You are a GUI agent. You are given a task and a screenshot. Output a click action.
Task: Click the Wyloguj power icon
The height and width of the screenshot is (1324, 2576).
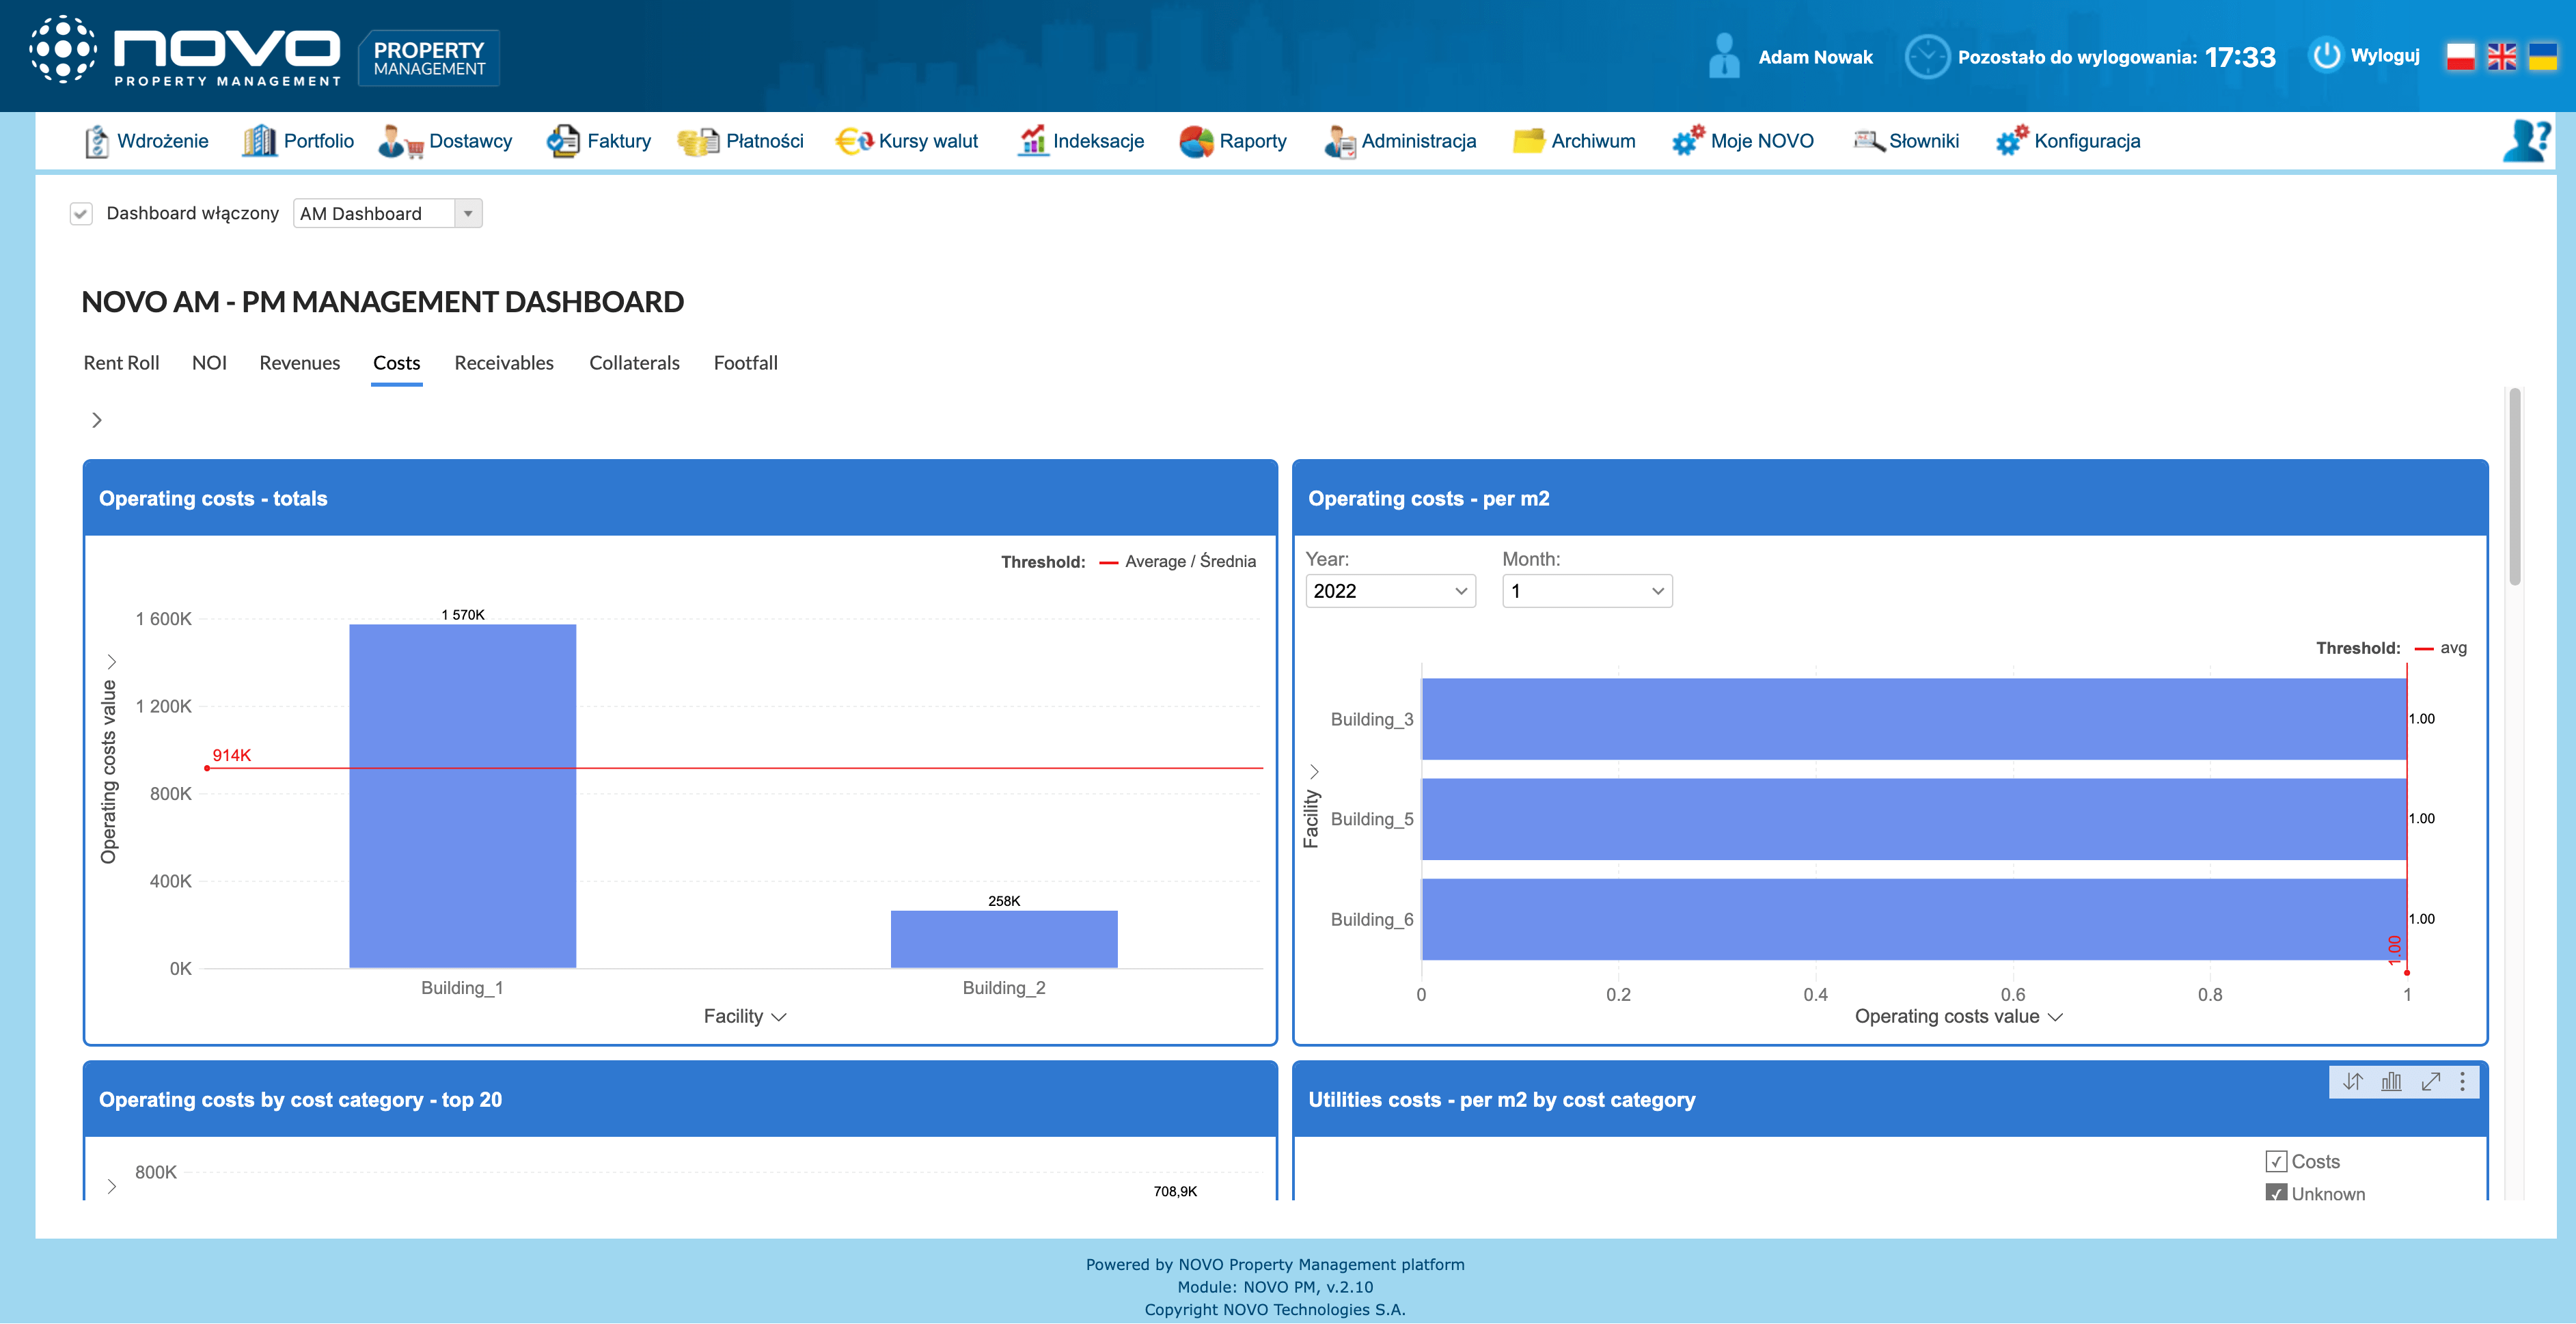point(2326,56)
